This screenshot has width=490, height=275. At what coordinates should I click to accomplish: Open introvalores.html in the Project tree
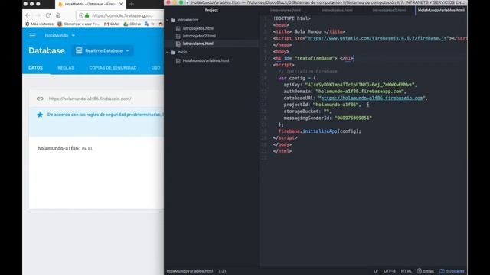tap(198, 44)
